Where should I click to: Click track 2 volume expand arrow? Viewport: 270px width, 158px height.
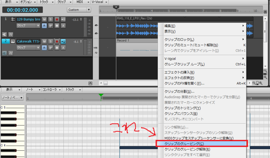(x=81, y=41)
